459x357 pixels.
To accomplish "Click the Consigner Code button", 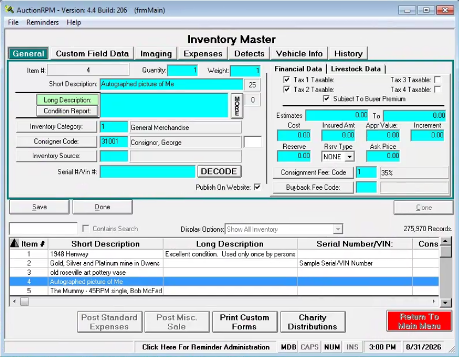I will pyautogui.click(x=56, y=141).
